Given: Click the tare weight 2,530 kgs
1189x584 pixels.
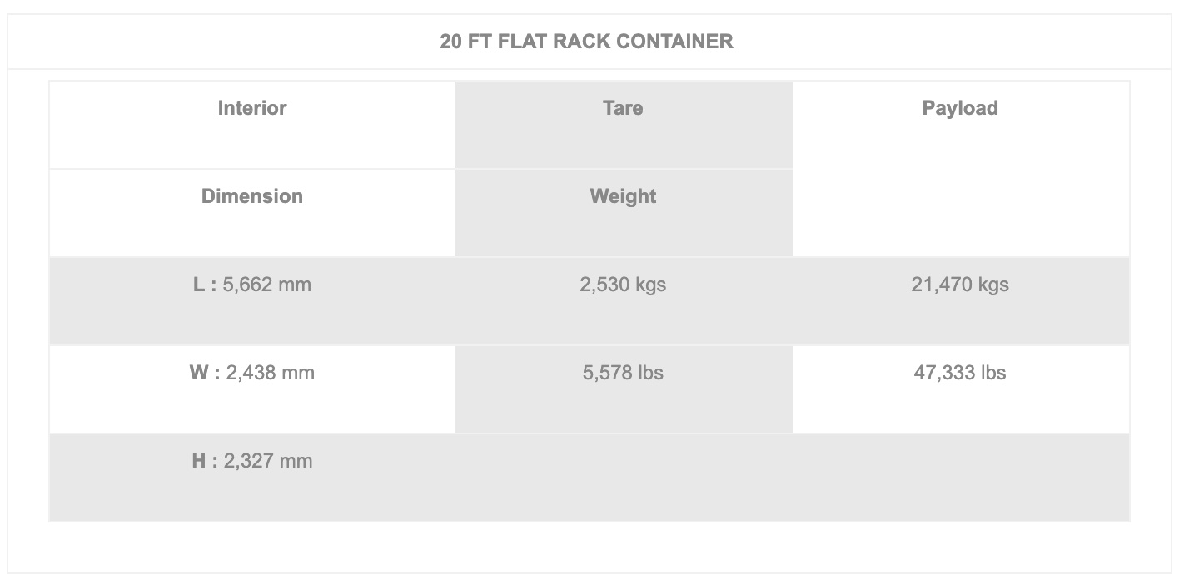Looking at the screenshot, I should coord(623,285).
